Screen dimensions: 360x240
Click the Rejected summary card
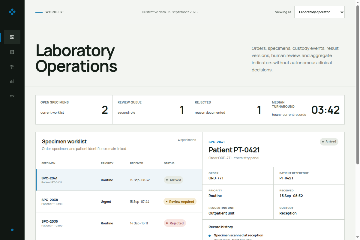[228, 110]
